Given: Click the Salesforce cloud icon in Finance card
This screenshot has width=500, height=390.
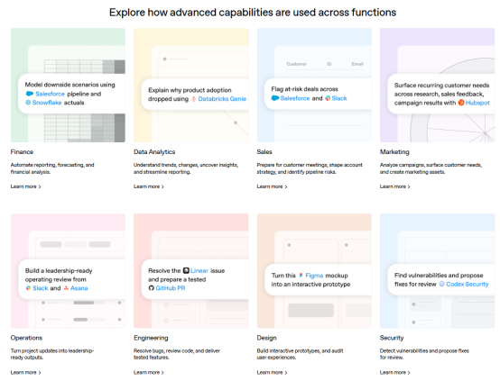Looking at the screenshot, I should (30, 94).
